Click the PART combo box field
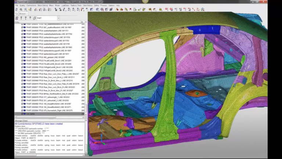 click(x=47, y=18)
